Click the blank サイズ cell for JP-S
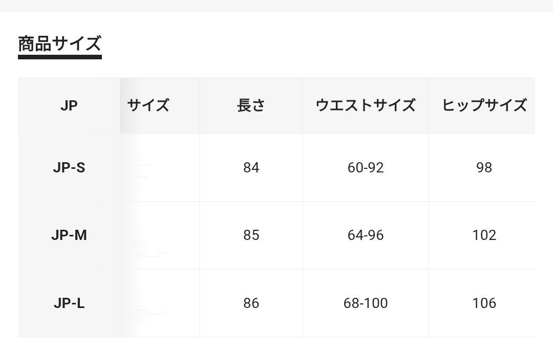The width and height of the screenshot is (553, 351). coord(160,167)
